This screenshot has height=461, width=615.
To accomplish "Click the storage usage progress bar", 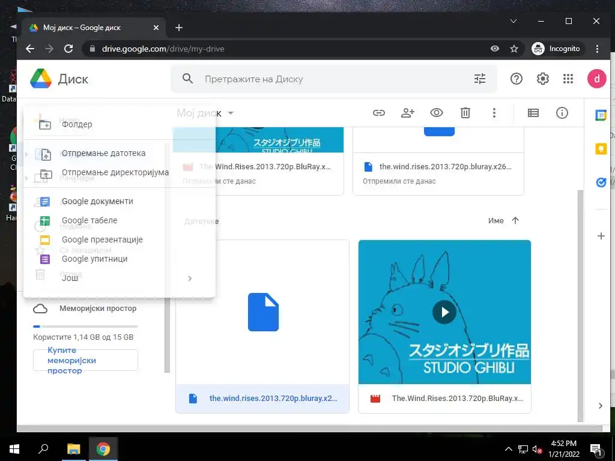I will point(85,326).
